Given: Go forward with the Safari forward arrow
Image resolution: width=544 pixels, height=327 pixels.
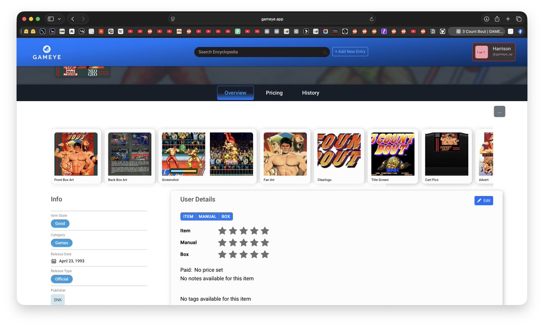Looking at the screenshot, I should (x=83, y=19).
